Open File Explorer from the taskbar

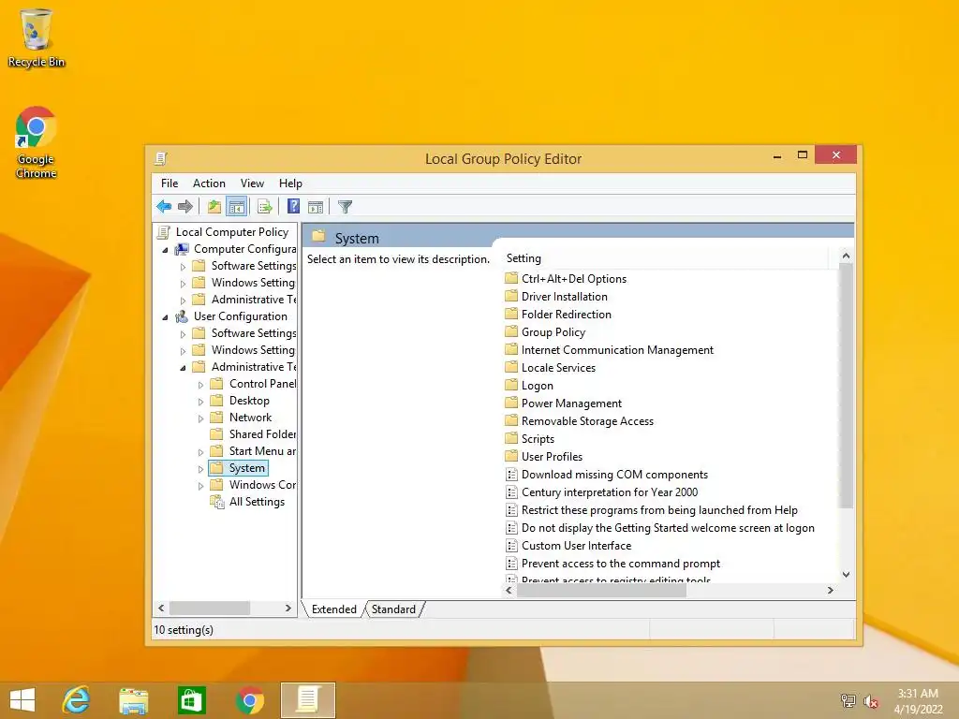[133, 700]
